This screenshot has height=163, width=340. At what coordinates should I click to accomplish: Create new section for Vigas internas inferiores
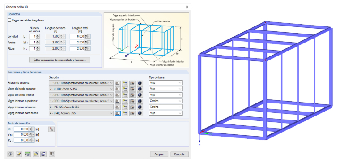(x=125, y=107)
